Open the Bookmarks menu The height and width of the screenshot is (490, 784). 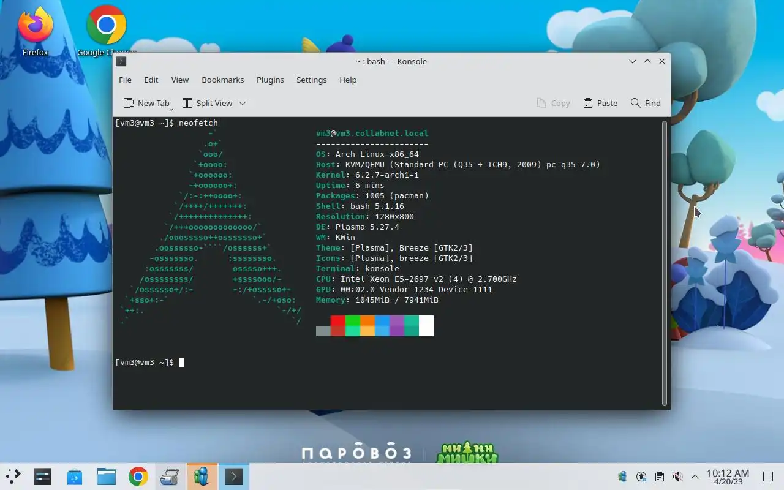point(223,80)
